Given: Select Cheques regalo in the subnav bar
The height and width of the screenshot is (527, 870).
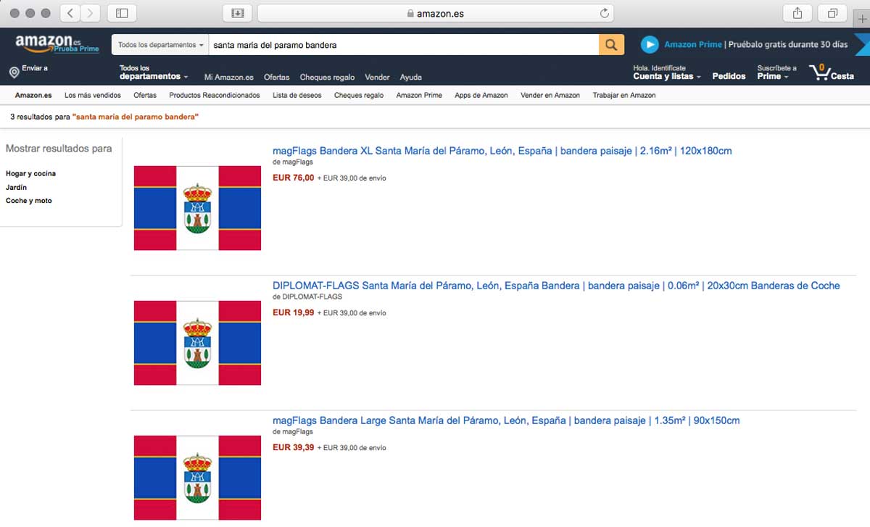Looking at the screenshot, I should coord(359,95).
